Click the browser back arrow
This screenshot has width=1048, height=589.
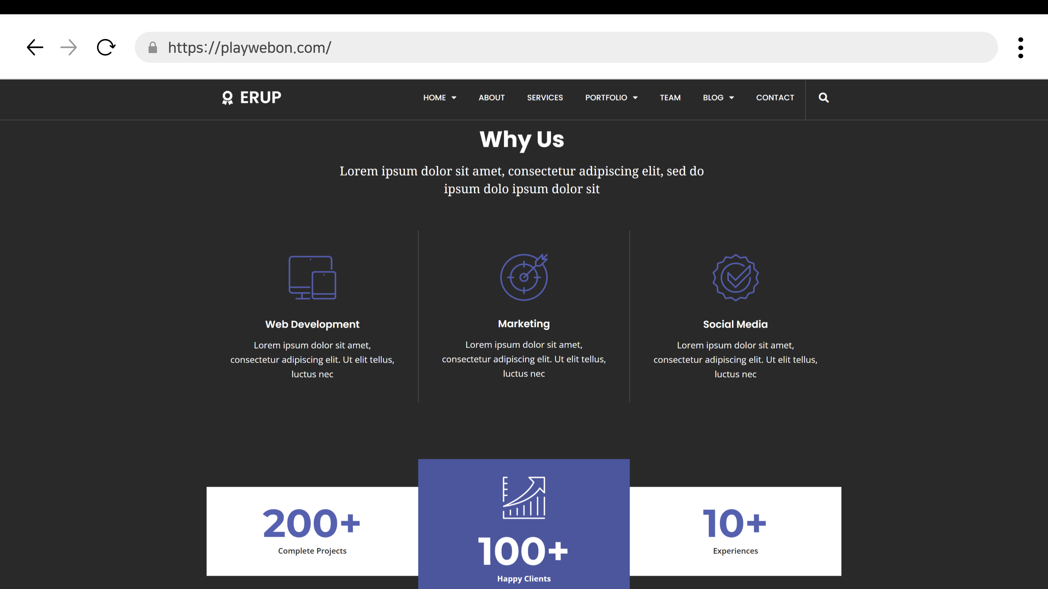pyautogui.click(x=35, y=47)
